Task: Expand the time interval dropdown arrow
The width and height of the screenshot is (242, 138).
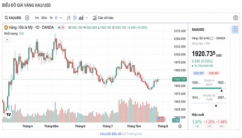Action: 61,18
